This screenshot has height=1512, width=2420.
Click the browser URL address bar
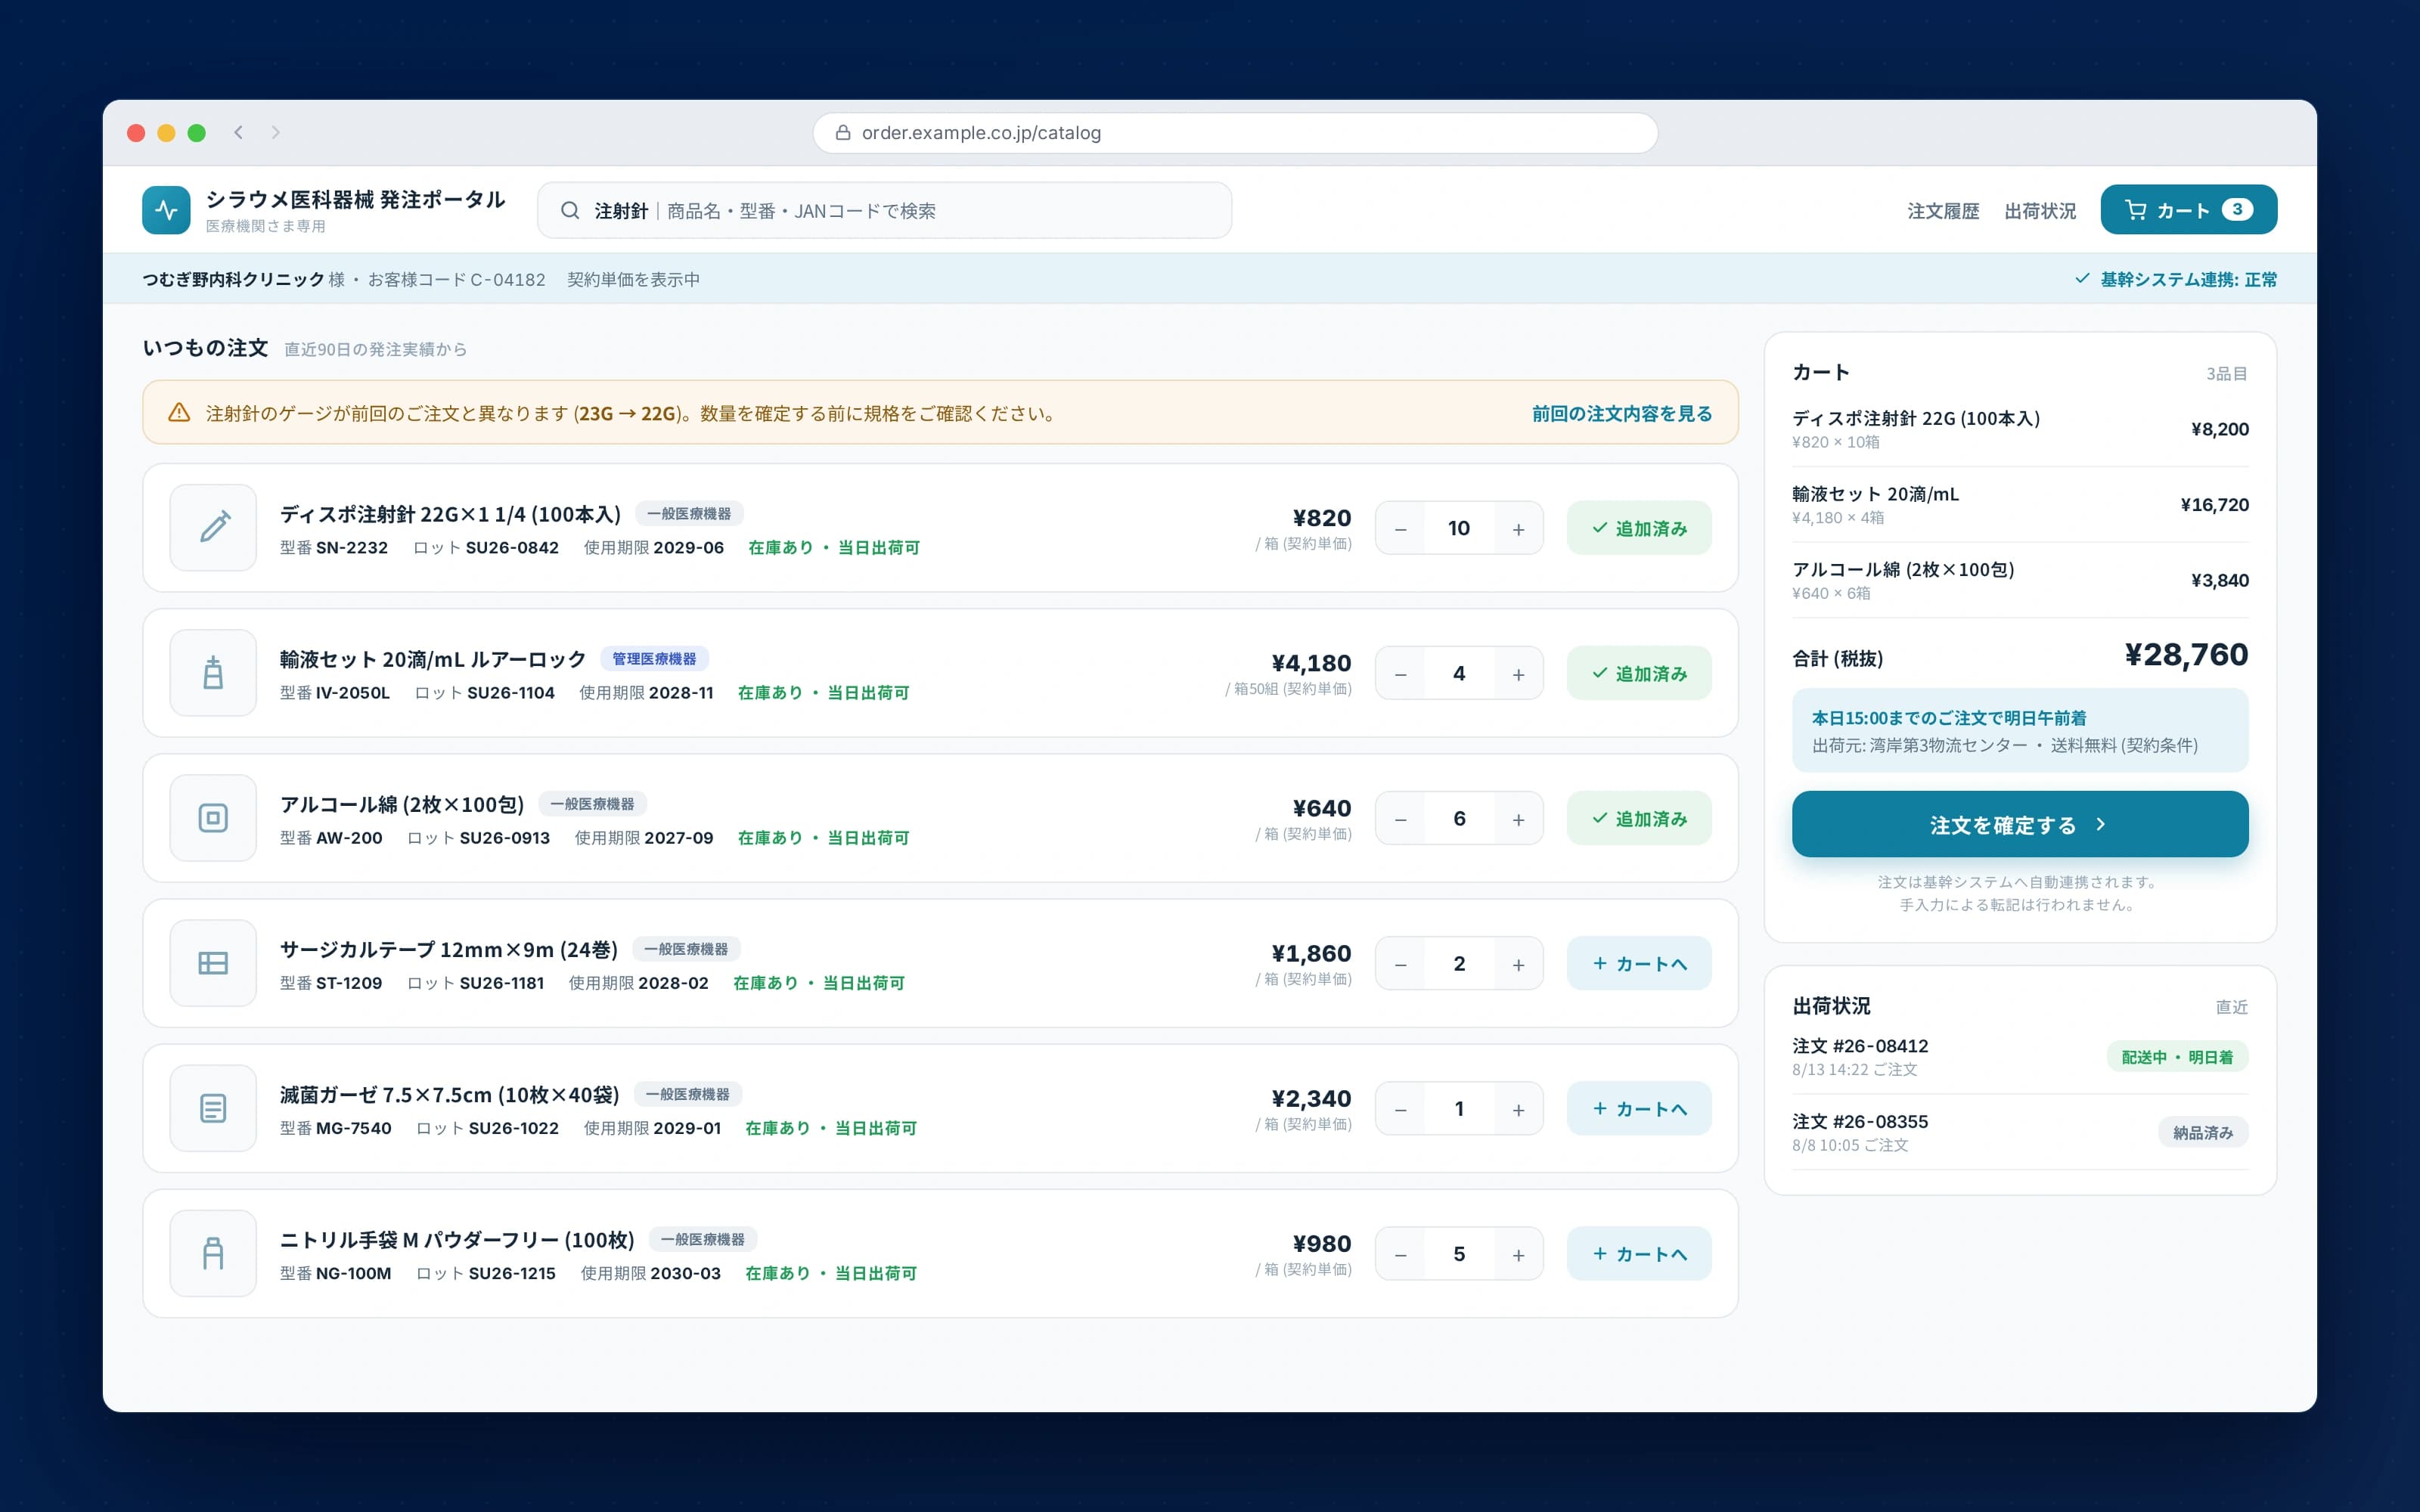1235,132
